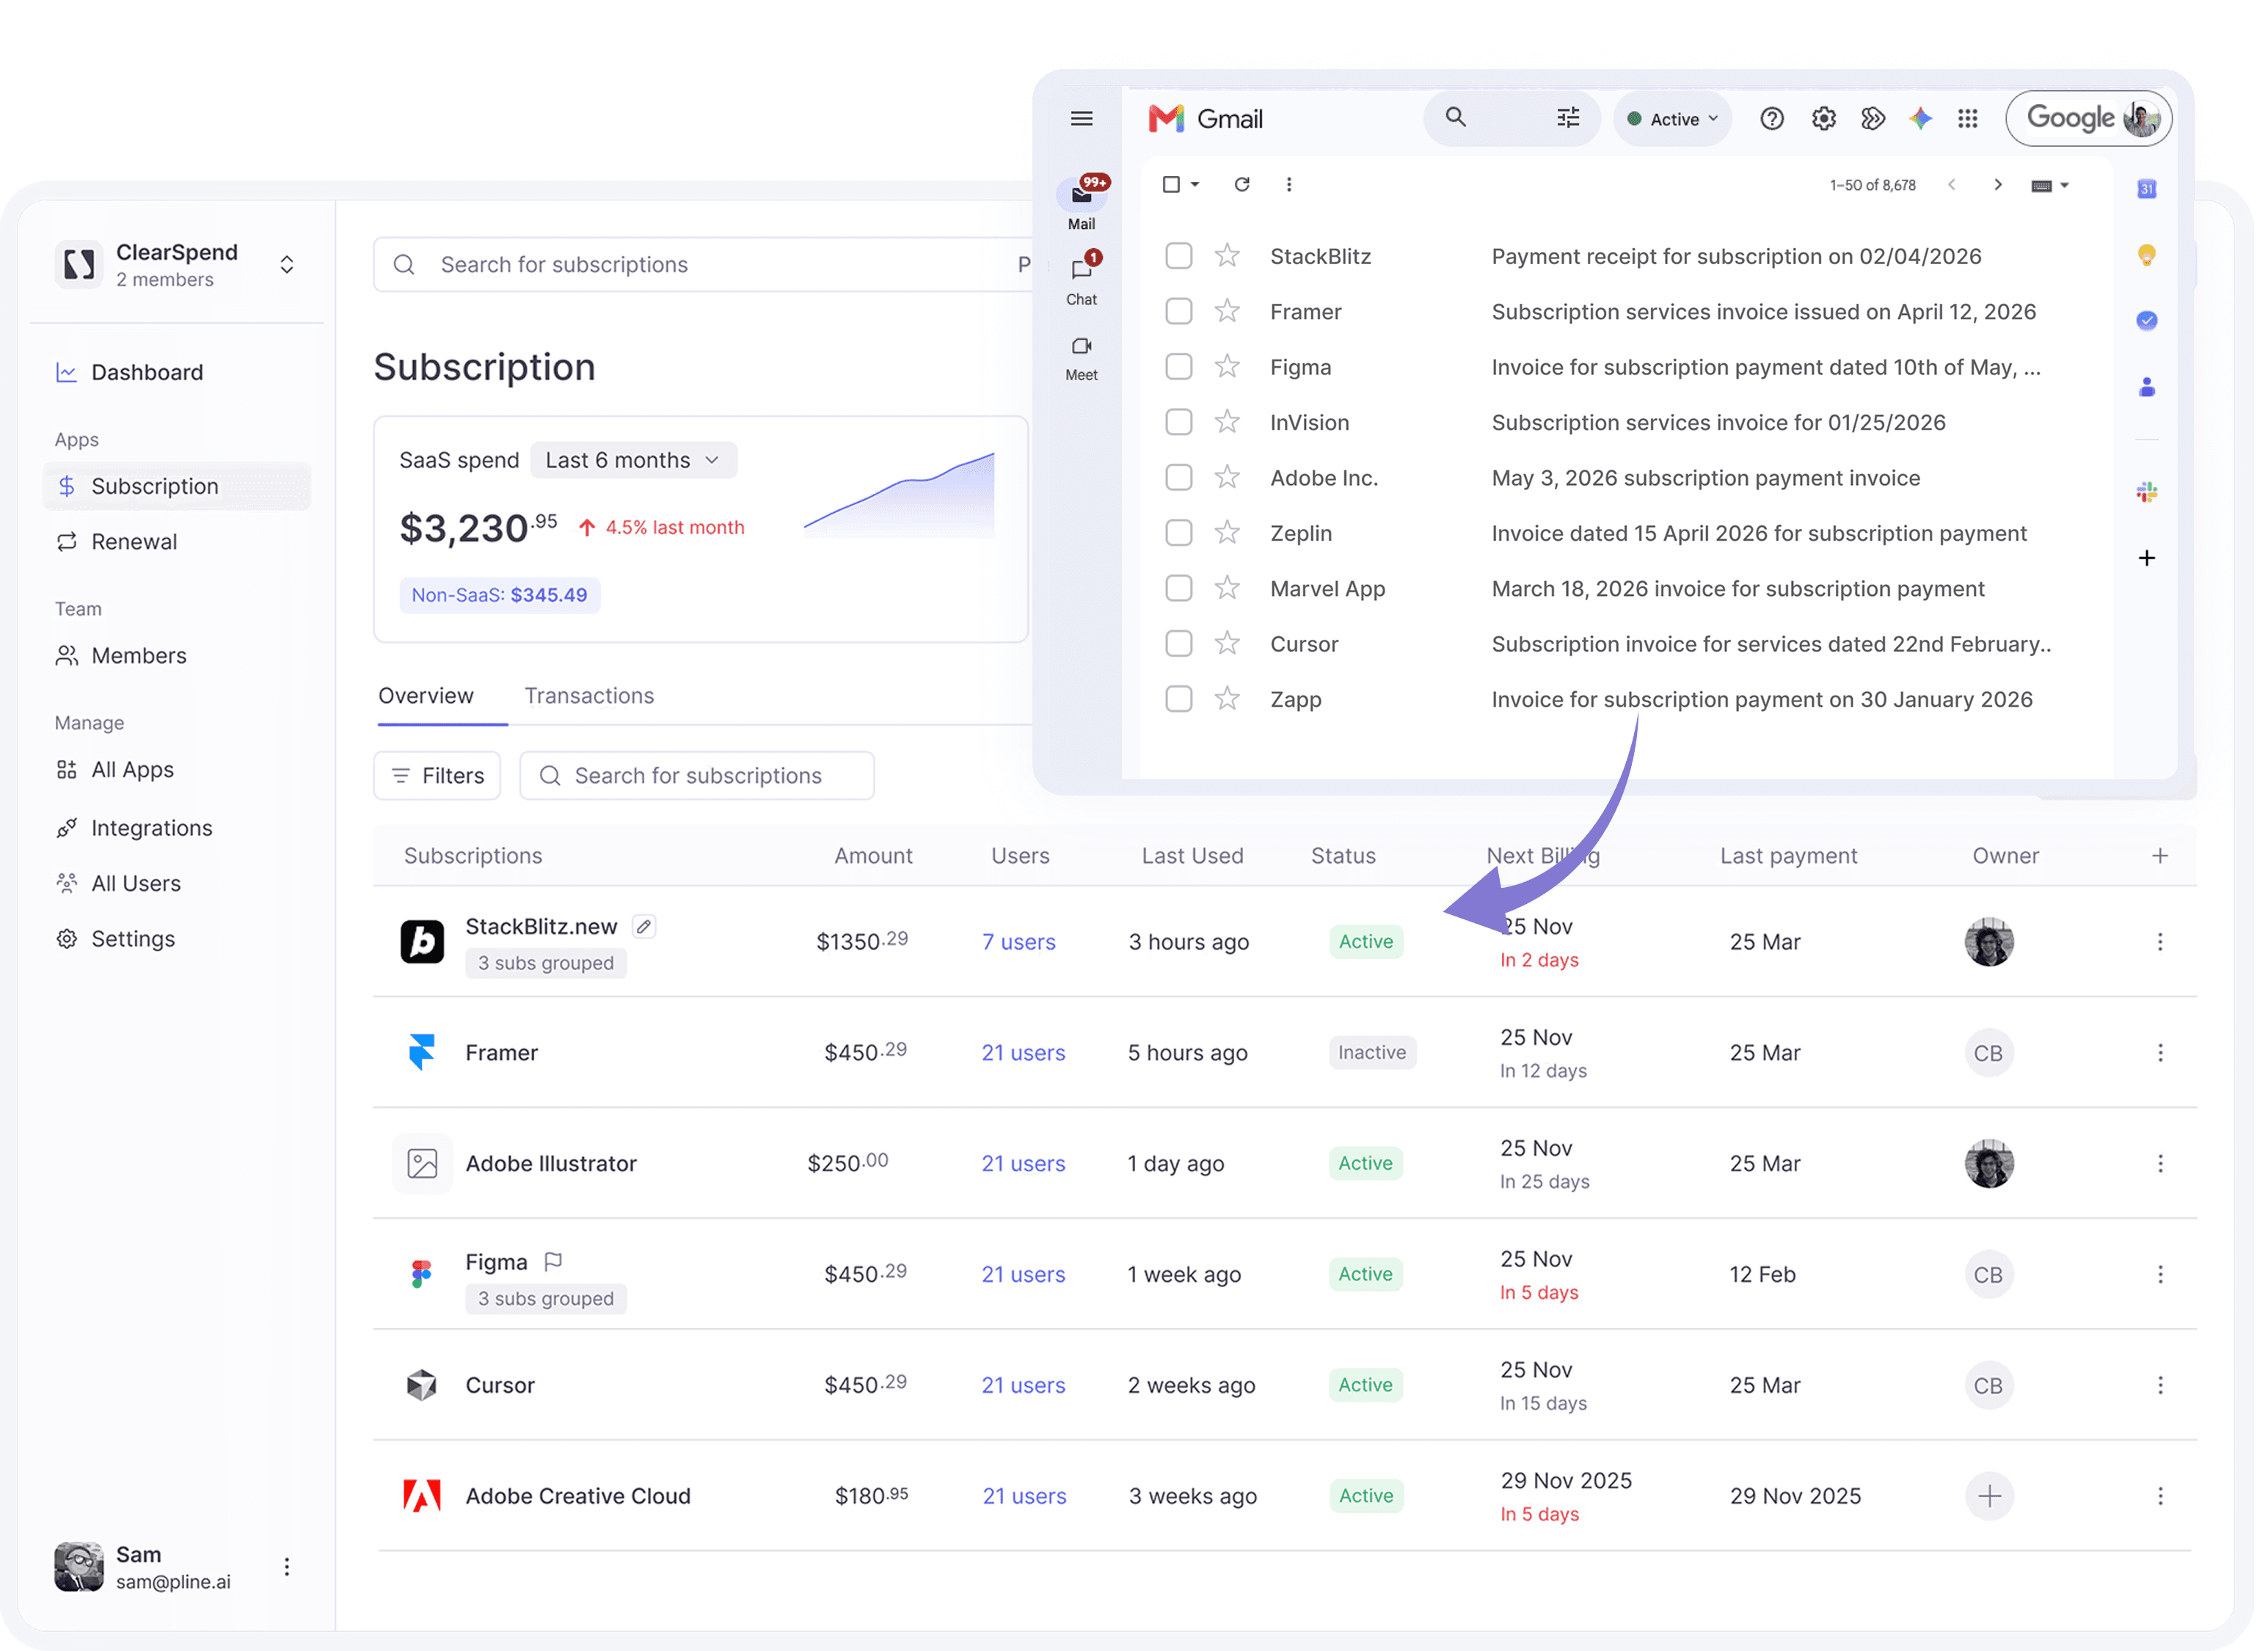The width and height of the screenshot is (2268, 1651).
Task: Click the Filters button
Action: pyautogui.click(x=437, y=776)
